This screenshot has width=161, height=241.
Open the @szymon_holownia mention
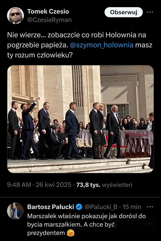pyautogui.click(x=102, y=45)
